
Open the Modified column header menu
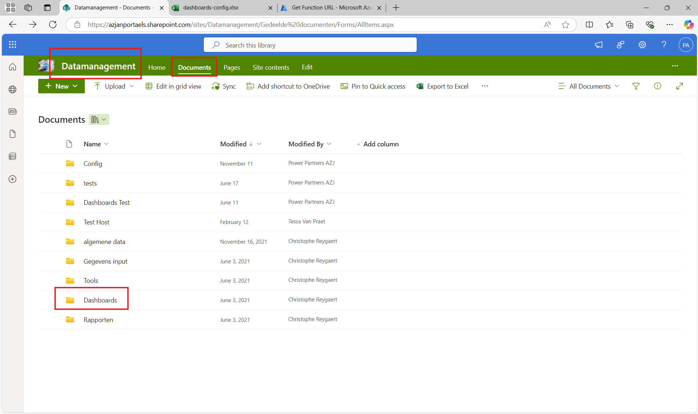(x=241, y=144)
